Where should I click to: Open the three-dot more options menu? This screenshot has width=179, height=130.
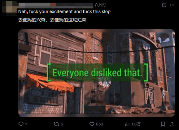point(172,5)
